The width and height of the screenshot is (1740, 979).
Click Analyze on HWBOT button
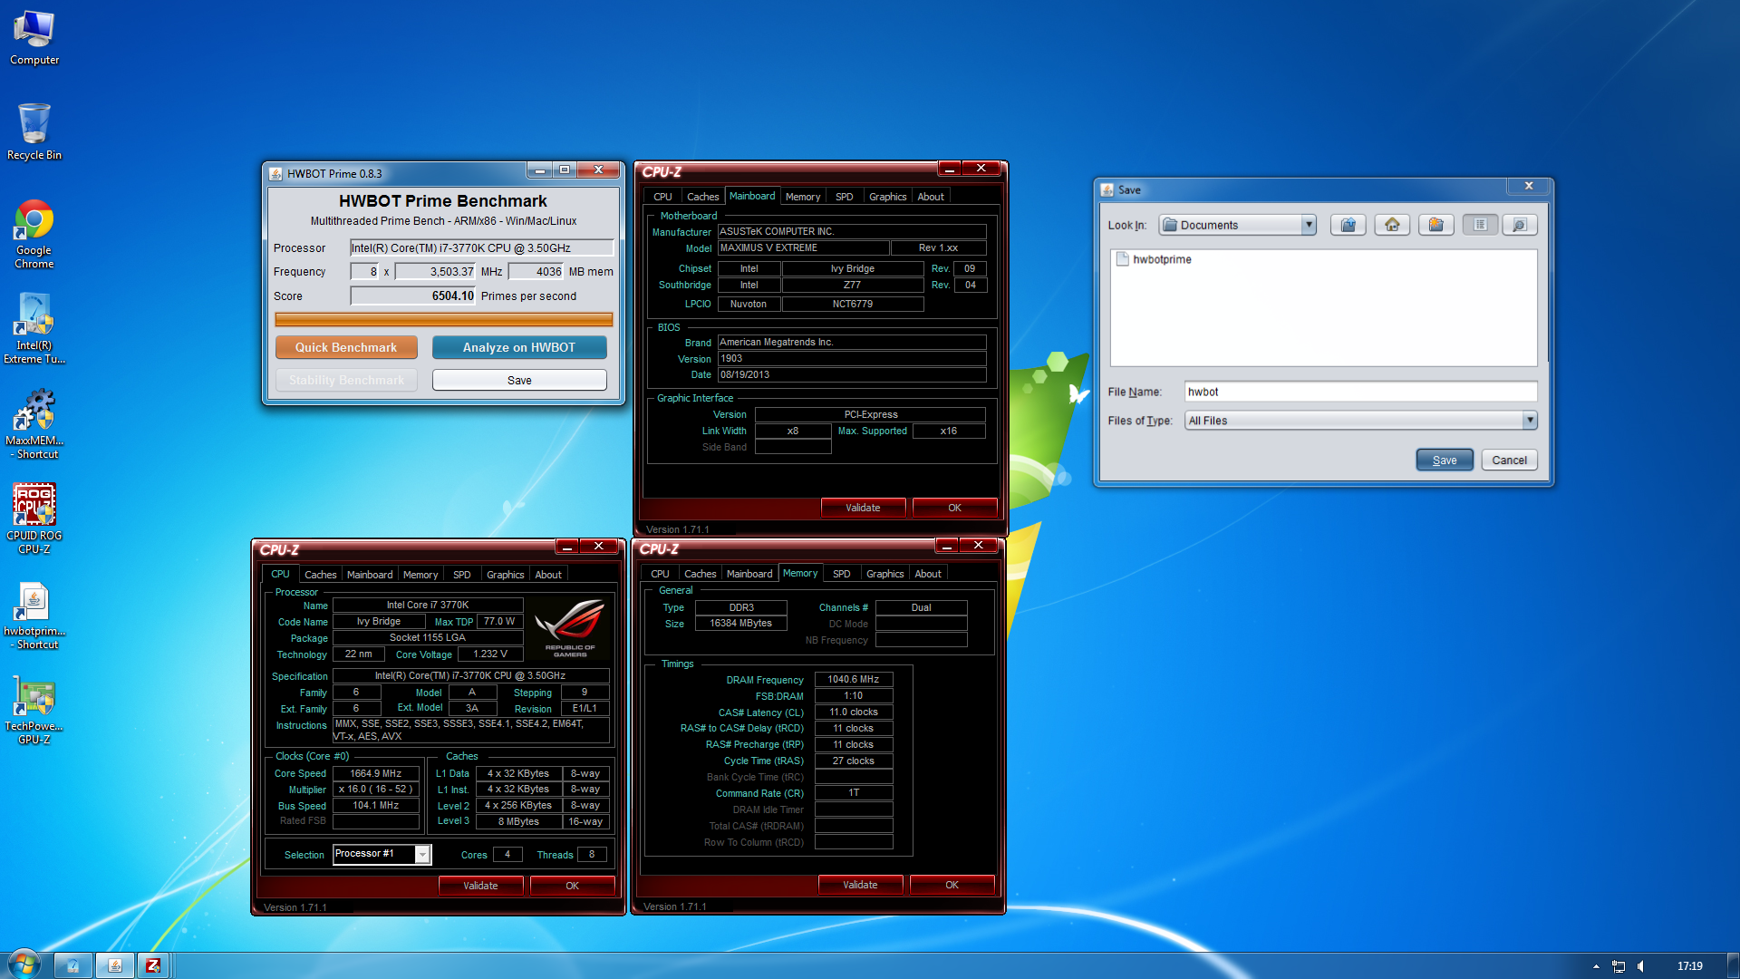point(519,347)
